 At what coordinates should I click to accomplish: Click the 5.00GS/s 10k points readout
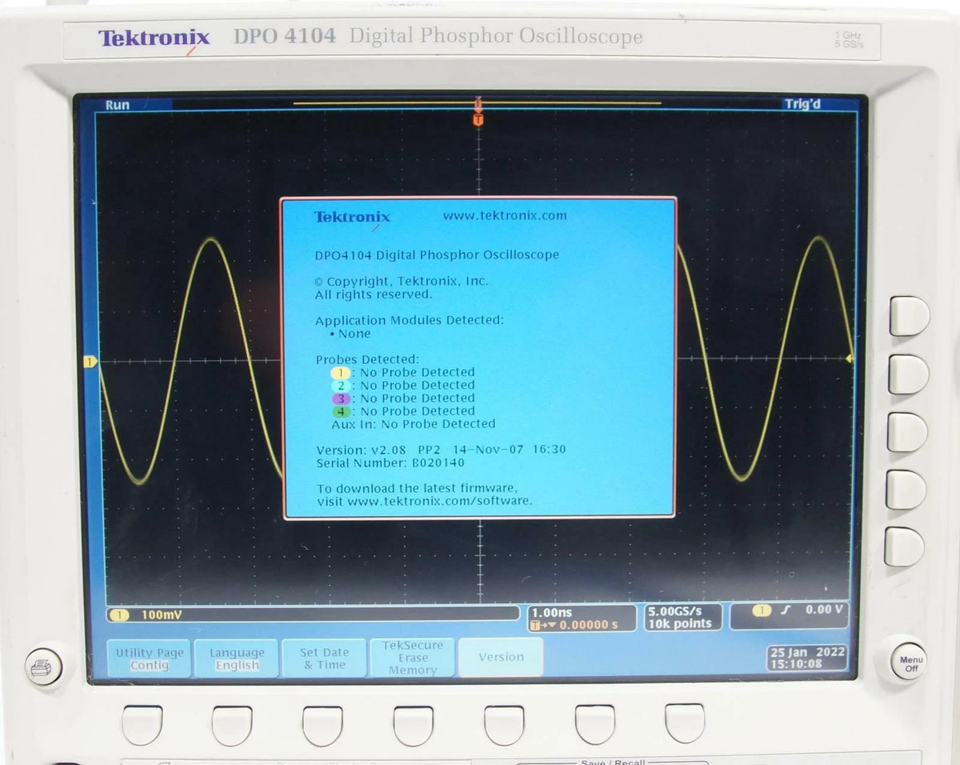pos(683,617)
